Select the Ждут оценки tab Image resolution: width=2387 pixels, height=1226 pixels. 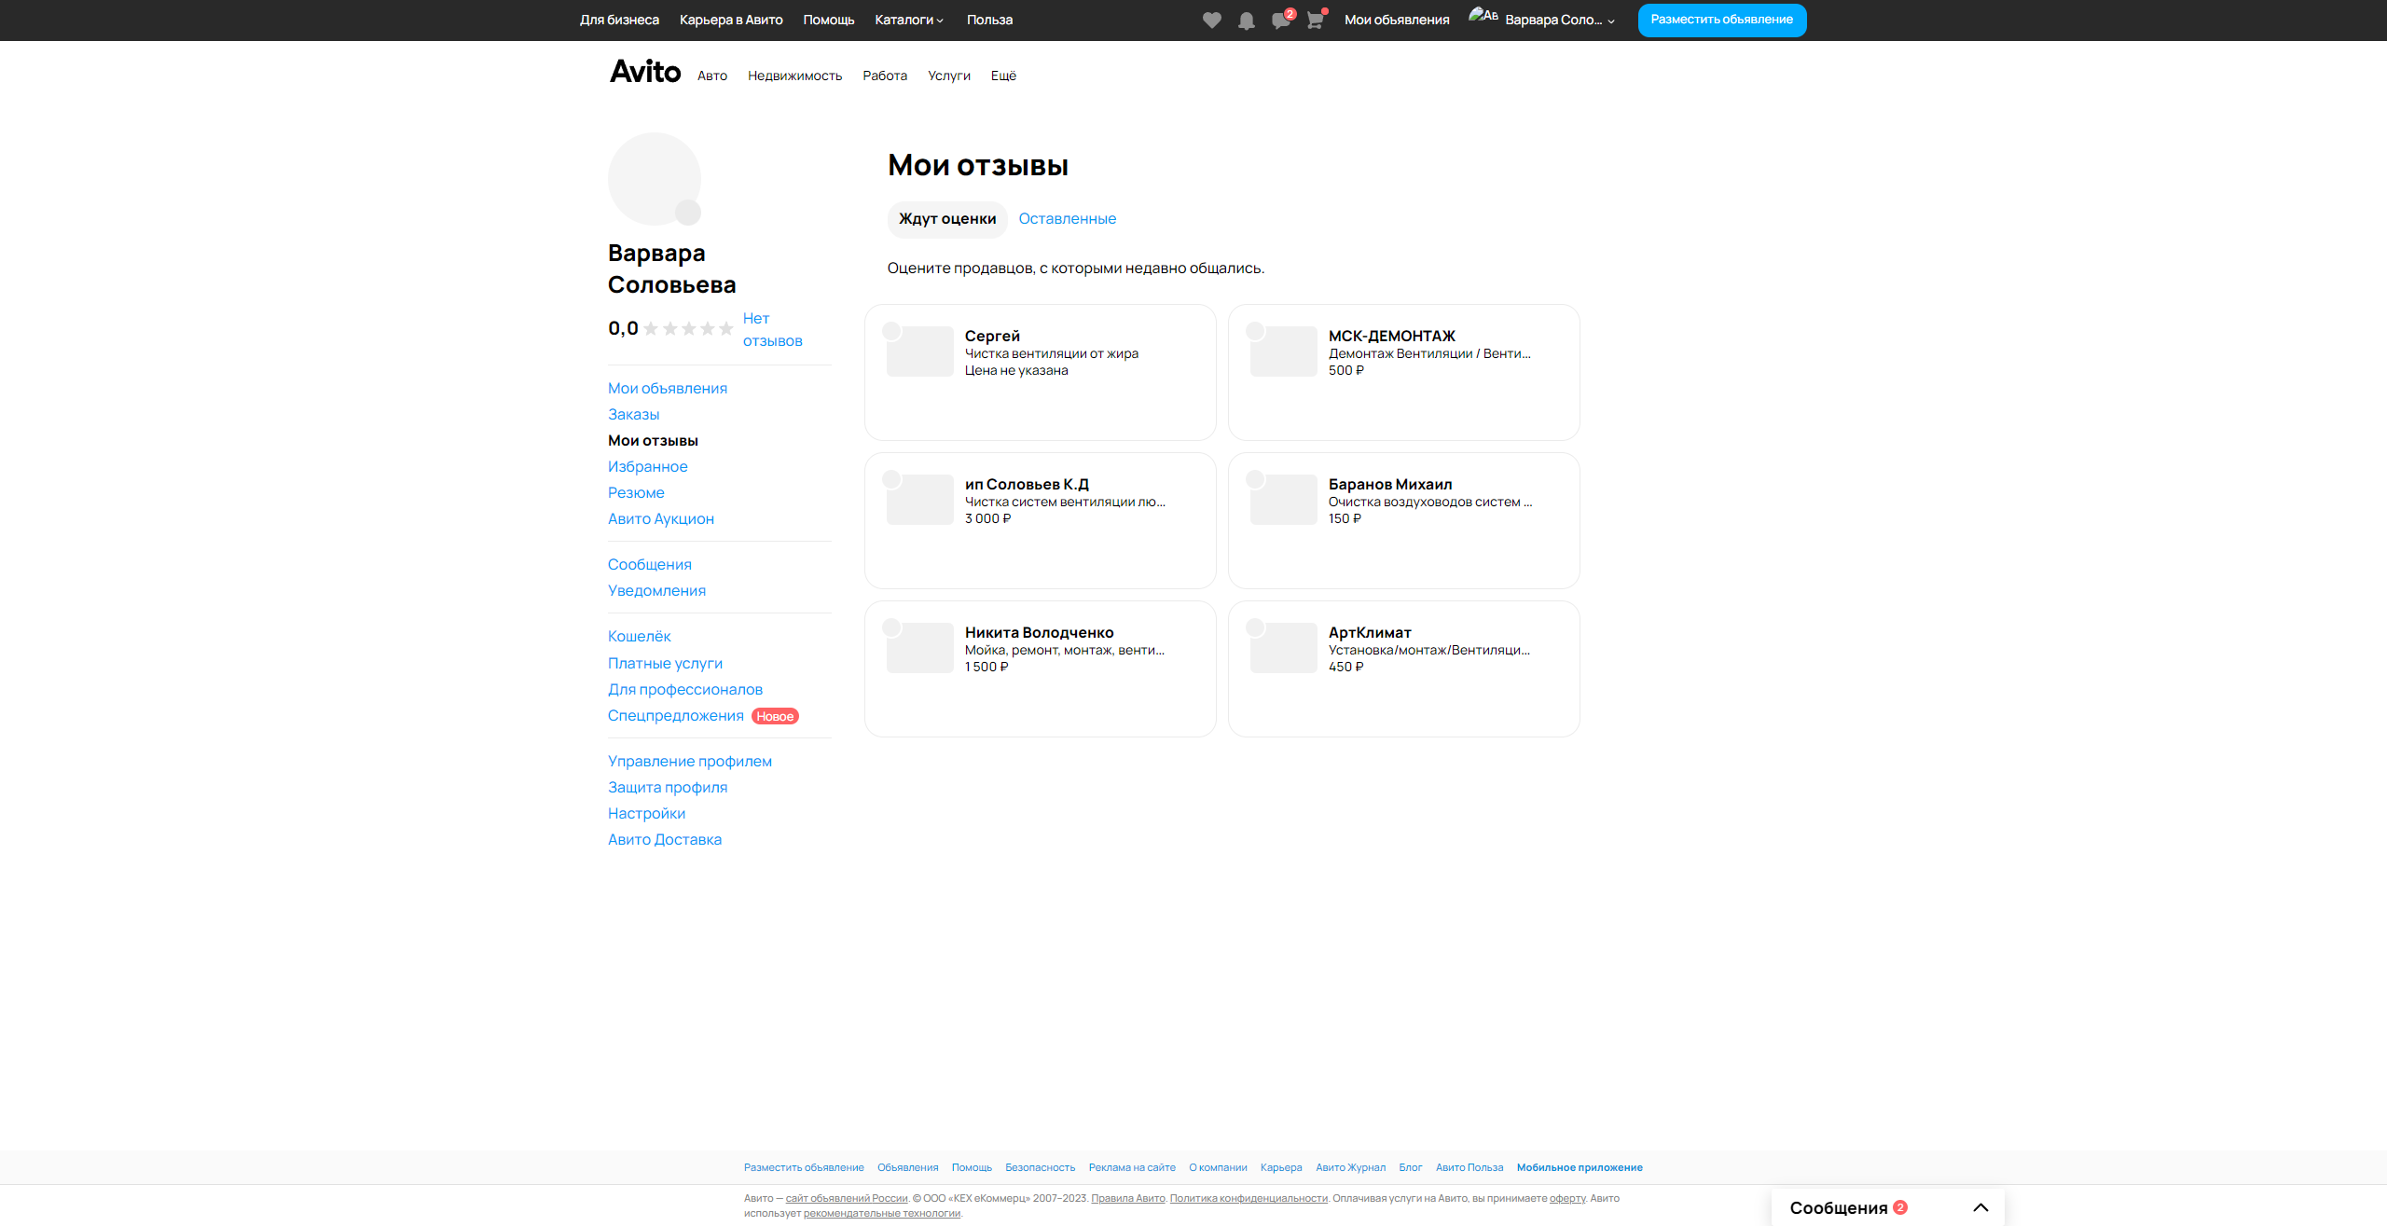[x=946, y=219]
